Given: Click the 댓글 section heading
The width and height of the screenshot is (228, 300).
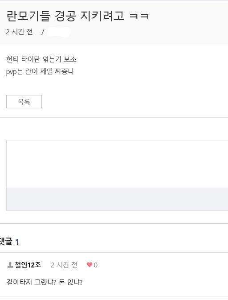Looking at the screenshot, I should [6, 241].
